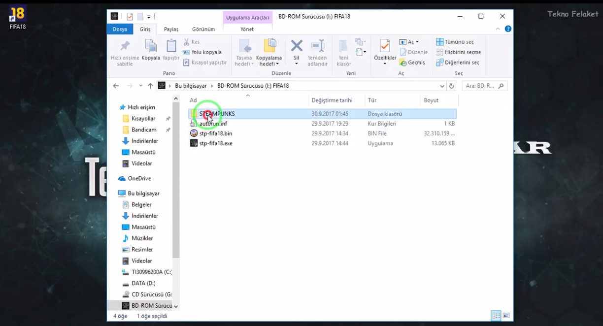Switch to the Görünüm ribbon tab
603x326 pixels.
[x=203, y=29]
